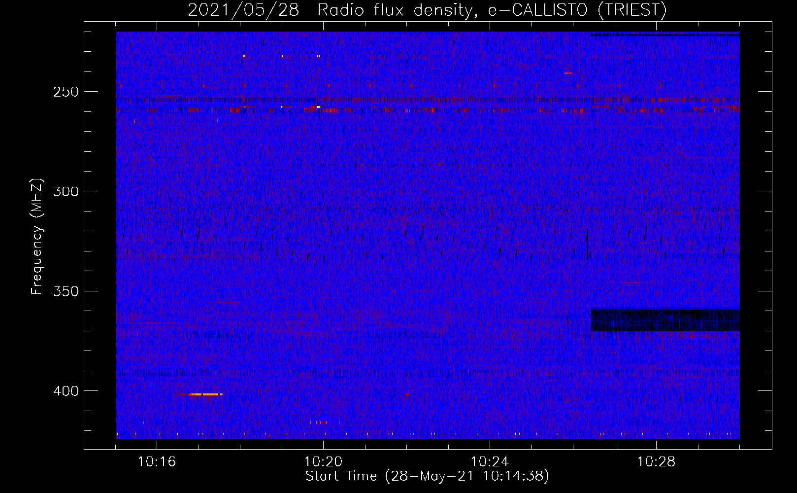Select the 10:16 time tick label
797x493 pixels.
click(157, 462)
